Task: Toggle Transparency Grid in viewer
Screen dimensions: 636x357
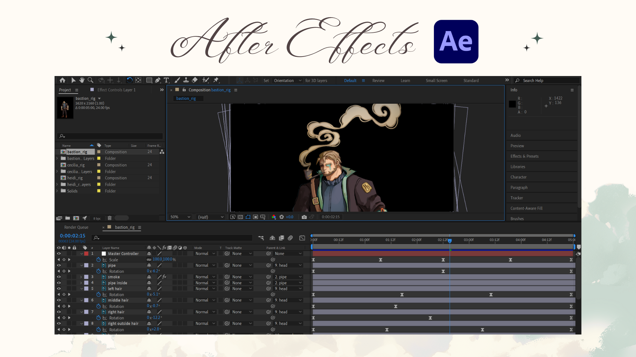Action: point(240,217)
